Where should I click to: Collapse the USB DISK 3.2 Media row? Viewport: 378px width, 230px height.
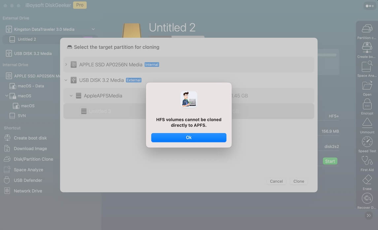point(66,80)
